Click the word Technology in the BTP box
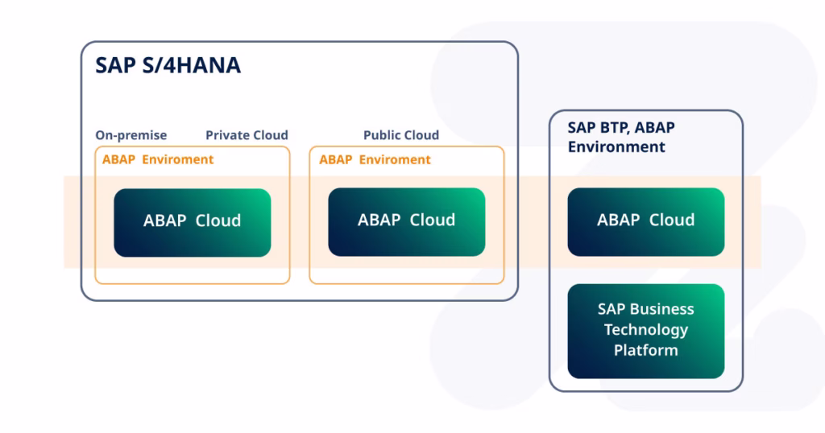Image resolution: width=825 pixels, height=433 pixels. [645, 330]
